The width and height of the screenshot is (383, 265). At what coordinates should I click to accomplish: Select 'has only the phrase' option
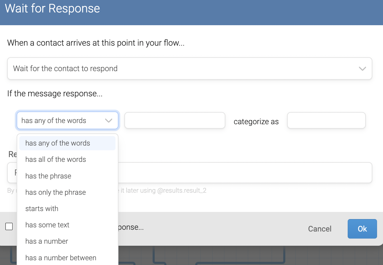pyautogui.click(x=67, y=192)
